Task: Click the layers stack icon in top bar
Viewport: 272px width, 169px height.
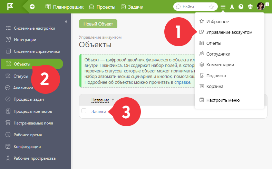Action: (x=250, y=7)
